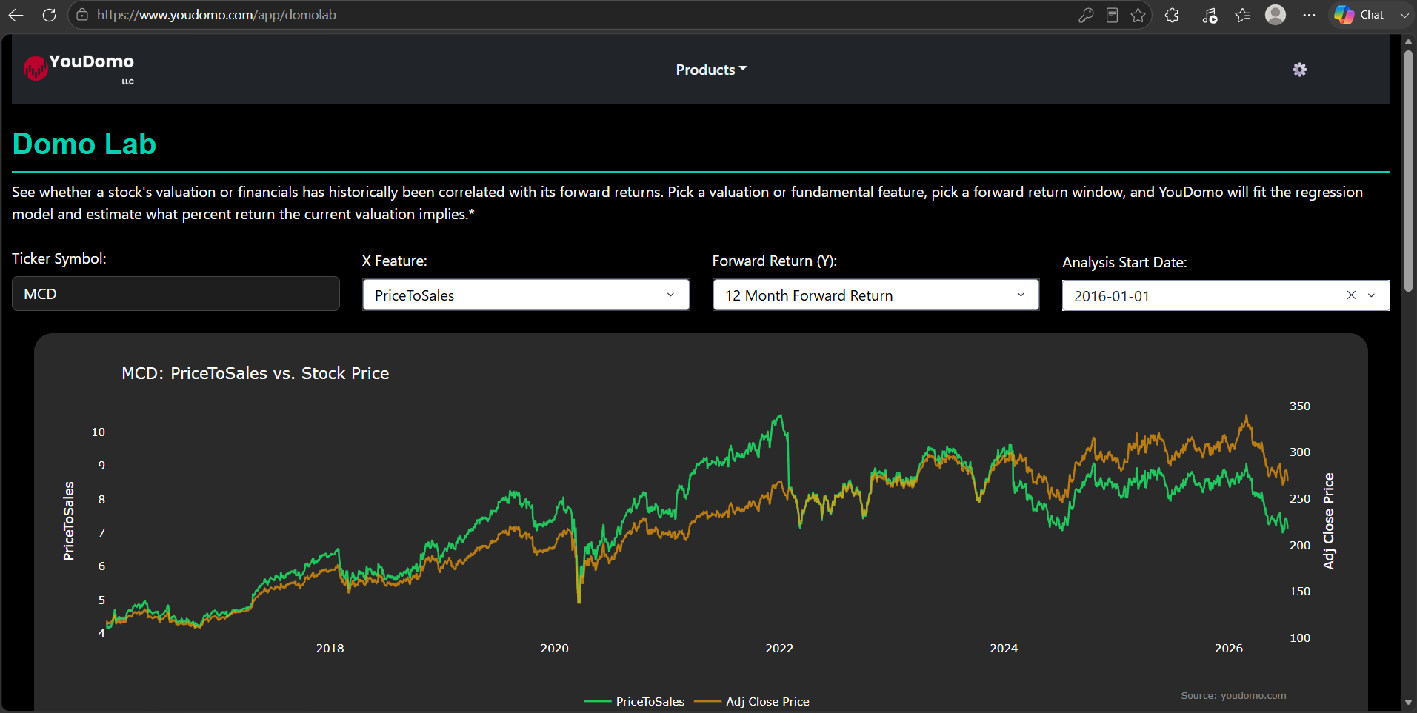The image size is (1417, 713).
Task: Click the vertical 'PriceToSales' axis title
Action: 69,521
